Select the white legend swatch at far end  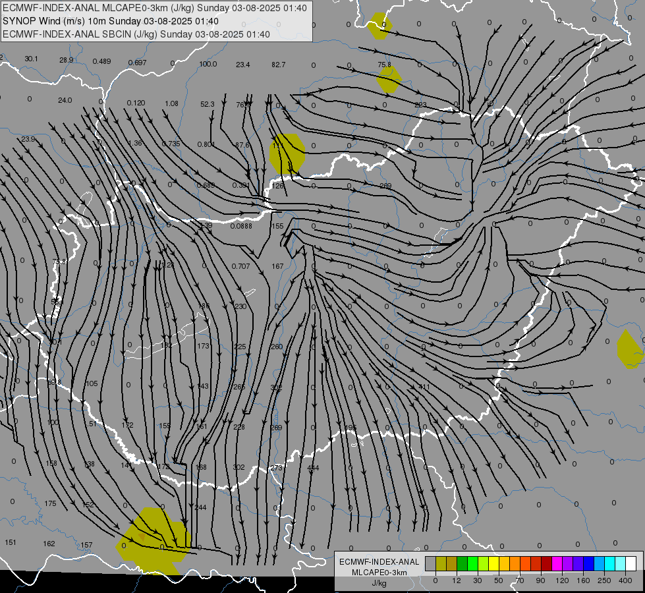click(631, 563)
